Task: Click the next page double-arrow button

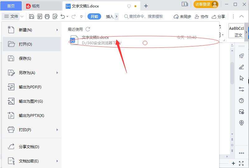Action: (x=232, y=151)
